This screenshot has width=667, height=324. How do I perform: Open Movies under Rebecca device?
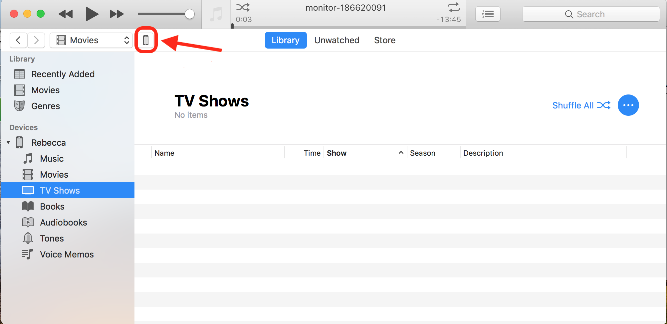click(68, 175)
